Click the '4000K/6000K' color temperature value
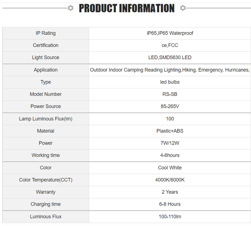 point(170,180)
